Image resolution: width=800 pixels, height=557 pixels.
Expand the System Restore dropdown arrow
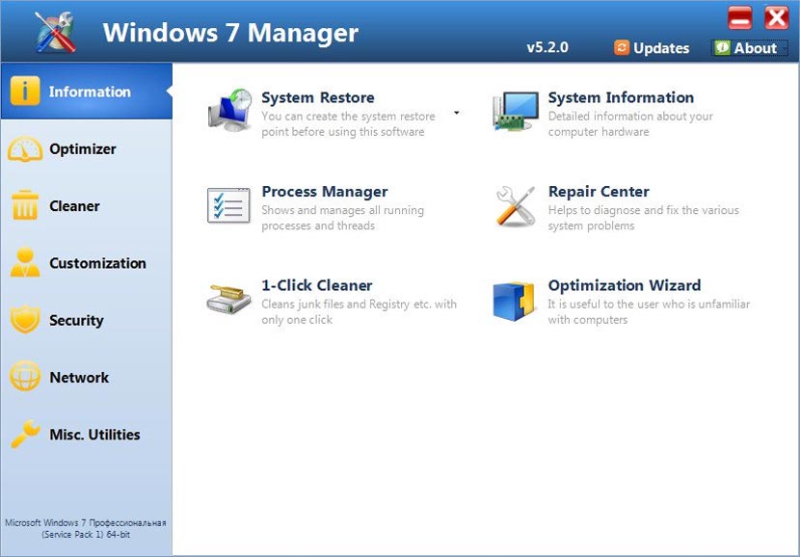point(455,114)
